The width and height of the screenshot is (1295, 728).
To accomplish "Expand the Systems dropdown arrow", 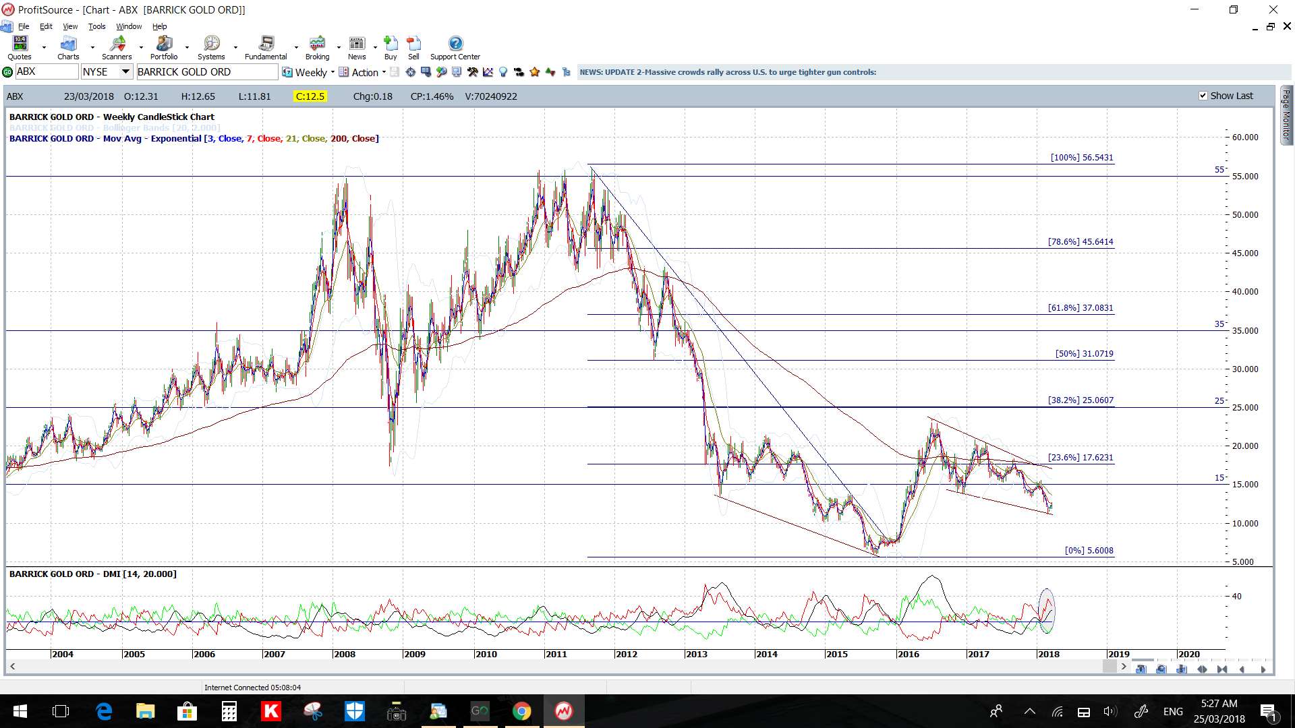I will click(x=235, y=47).
